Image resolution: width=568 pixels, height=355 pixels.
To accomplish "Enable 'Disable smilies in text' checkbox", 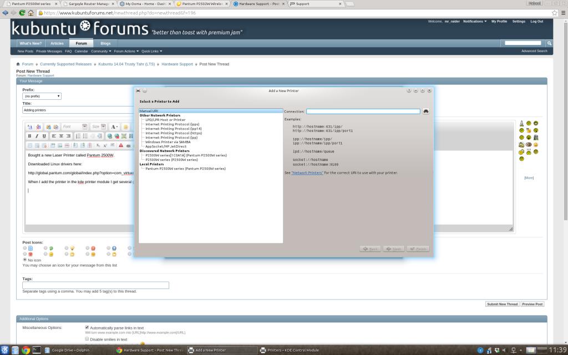I will click(87, 339).
